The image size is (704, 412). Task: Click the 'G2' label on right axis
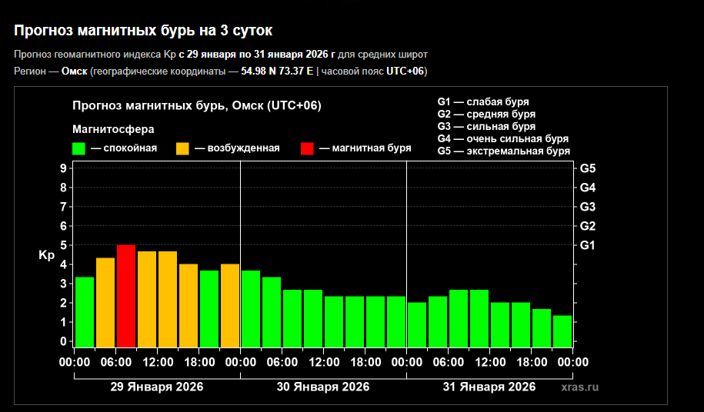point(588,226)
